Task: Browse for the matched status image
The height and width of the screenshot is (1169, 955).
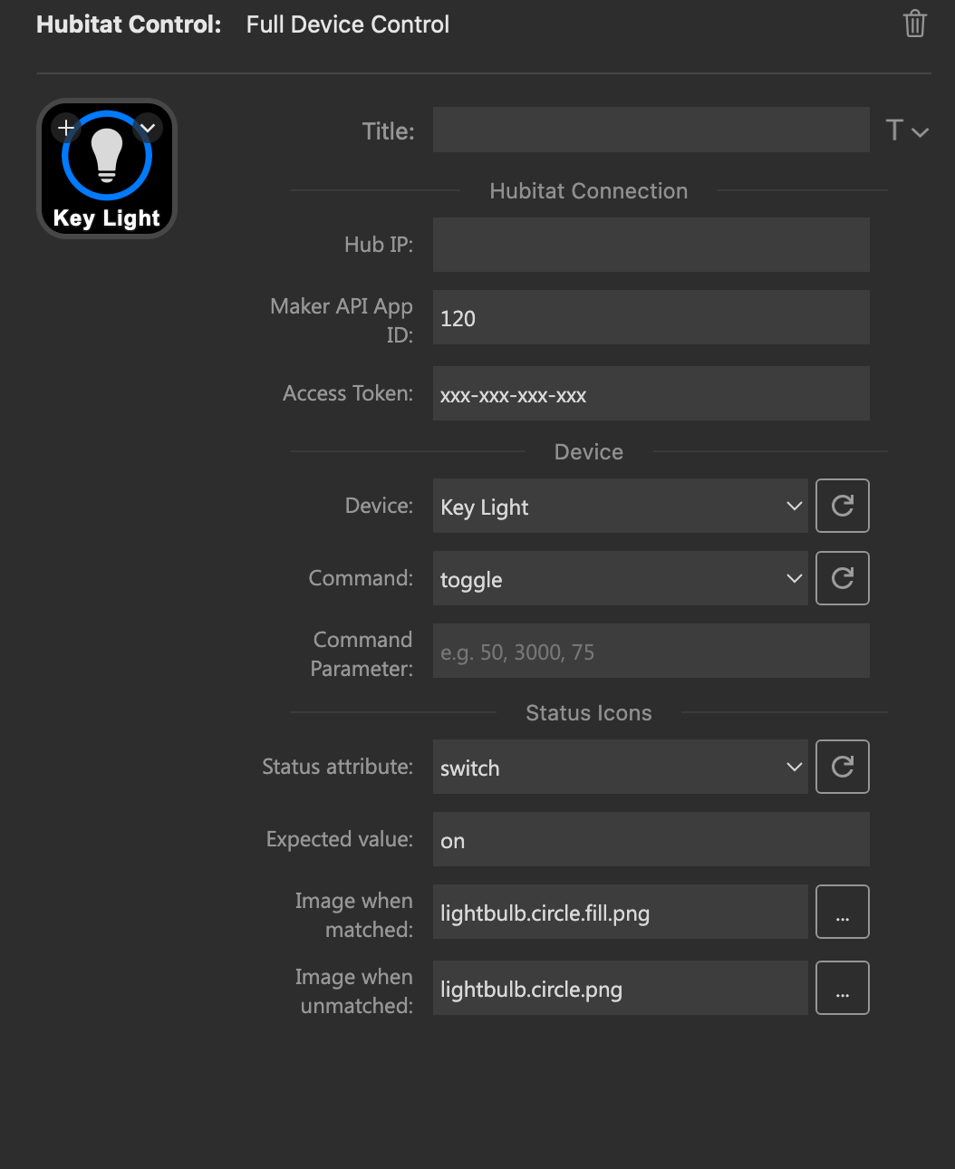Action: (842, 912)
